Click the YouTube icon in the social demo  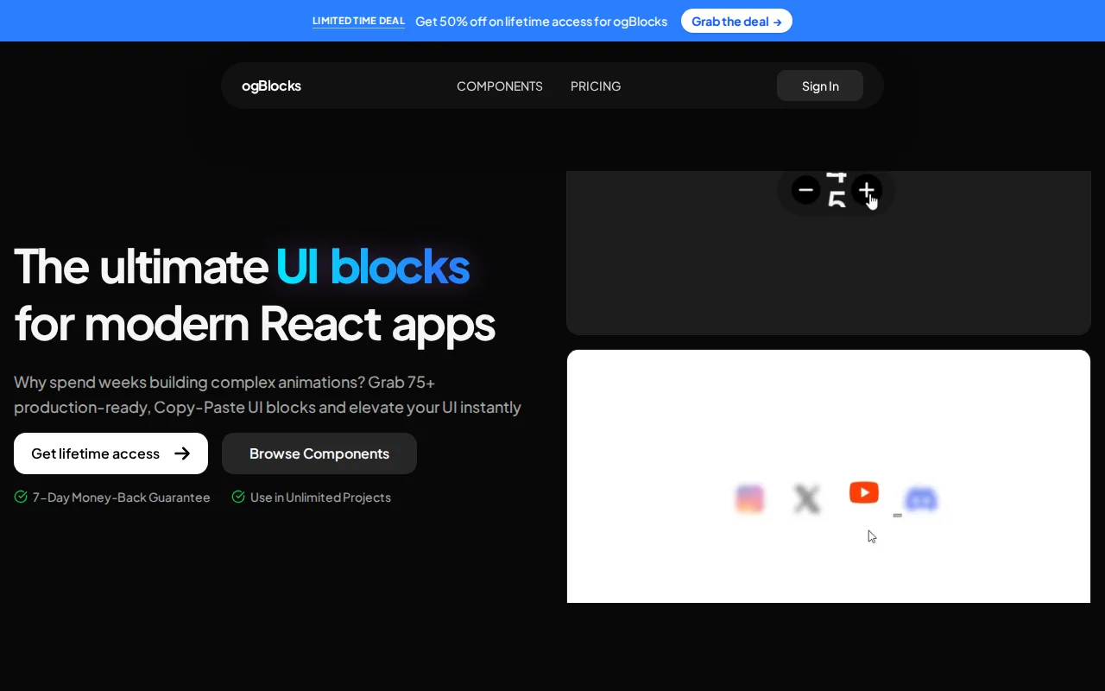(x=863, y=492)
